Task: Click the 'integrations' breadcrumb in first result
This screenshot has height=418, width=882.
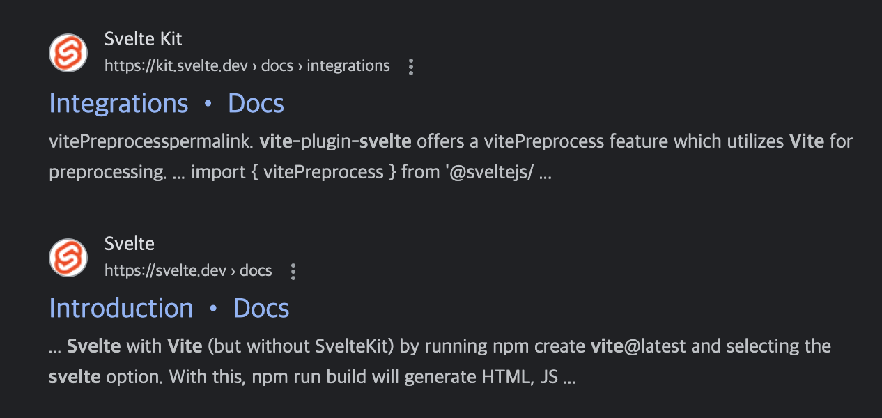Action: tap(348, 66)
